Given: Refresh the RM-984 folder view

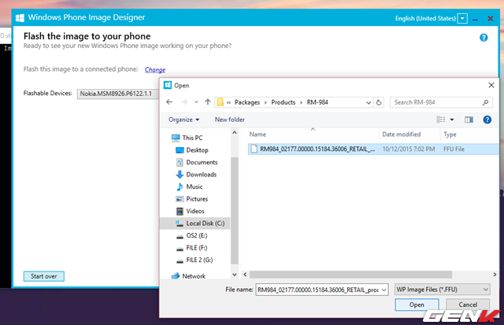Looking at the screenshot, I should coord(380,102).
